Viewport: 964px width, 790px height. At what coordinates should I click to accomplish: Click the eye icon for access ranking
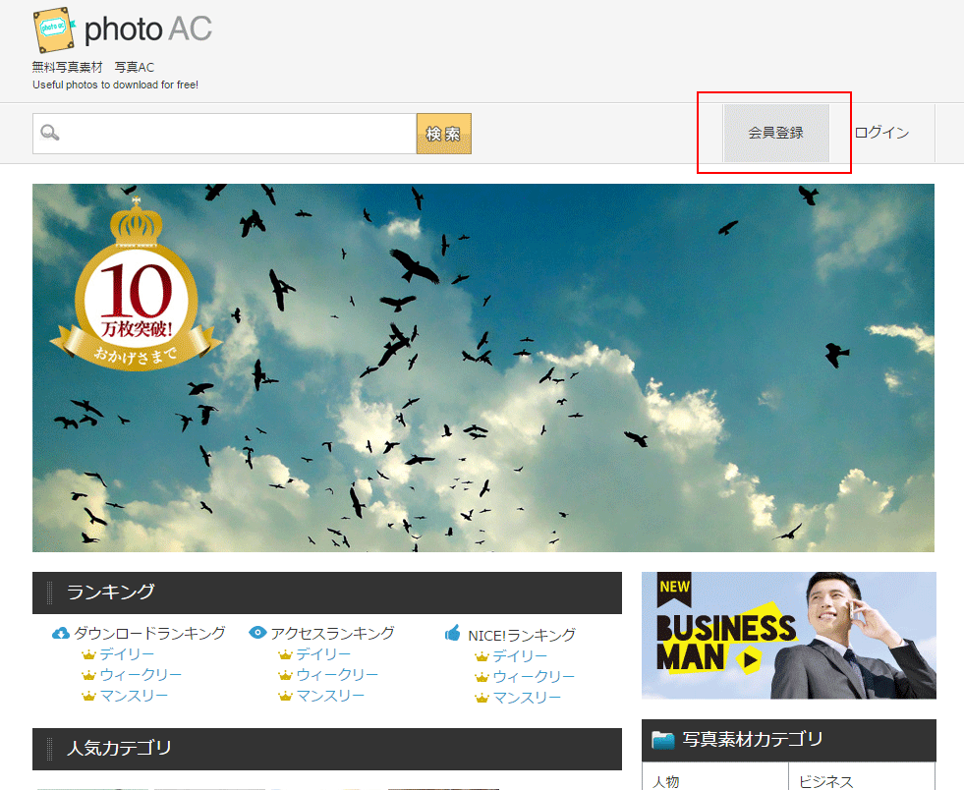257,632
